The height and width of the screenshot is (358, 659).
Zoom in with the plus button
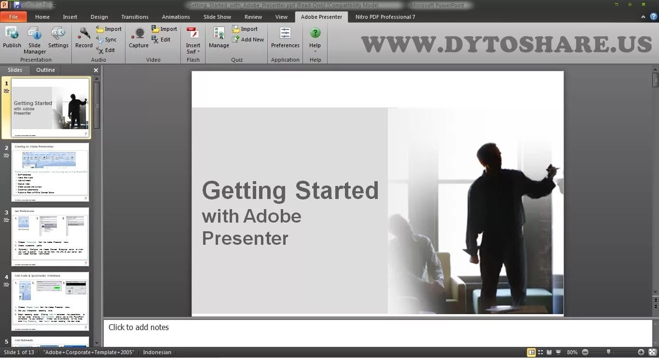tap(641, 352)
